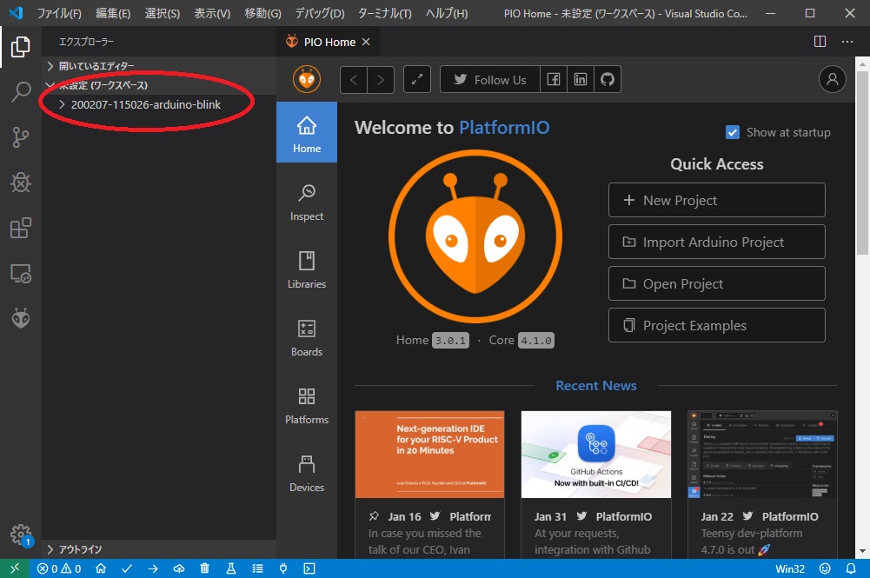Viewport: 870px width, 578px height.
Task: Split the editor to the right
Action: (820, 42)
